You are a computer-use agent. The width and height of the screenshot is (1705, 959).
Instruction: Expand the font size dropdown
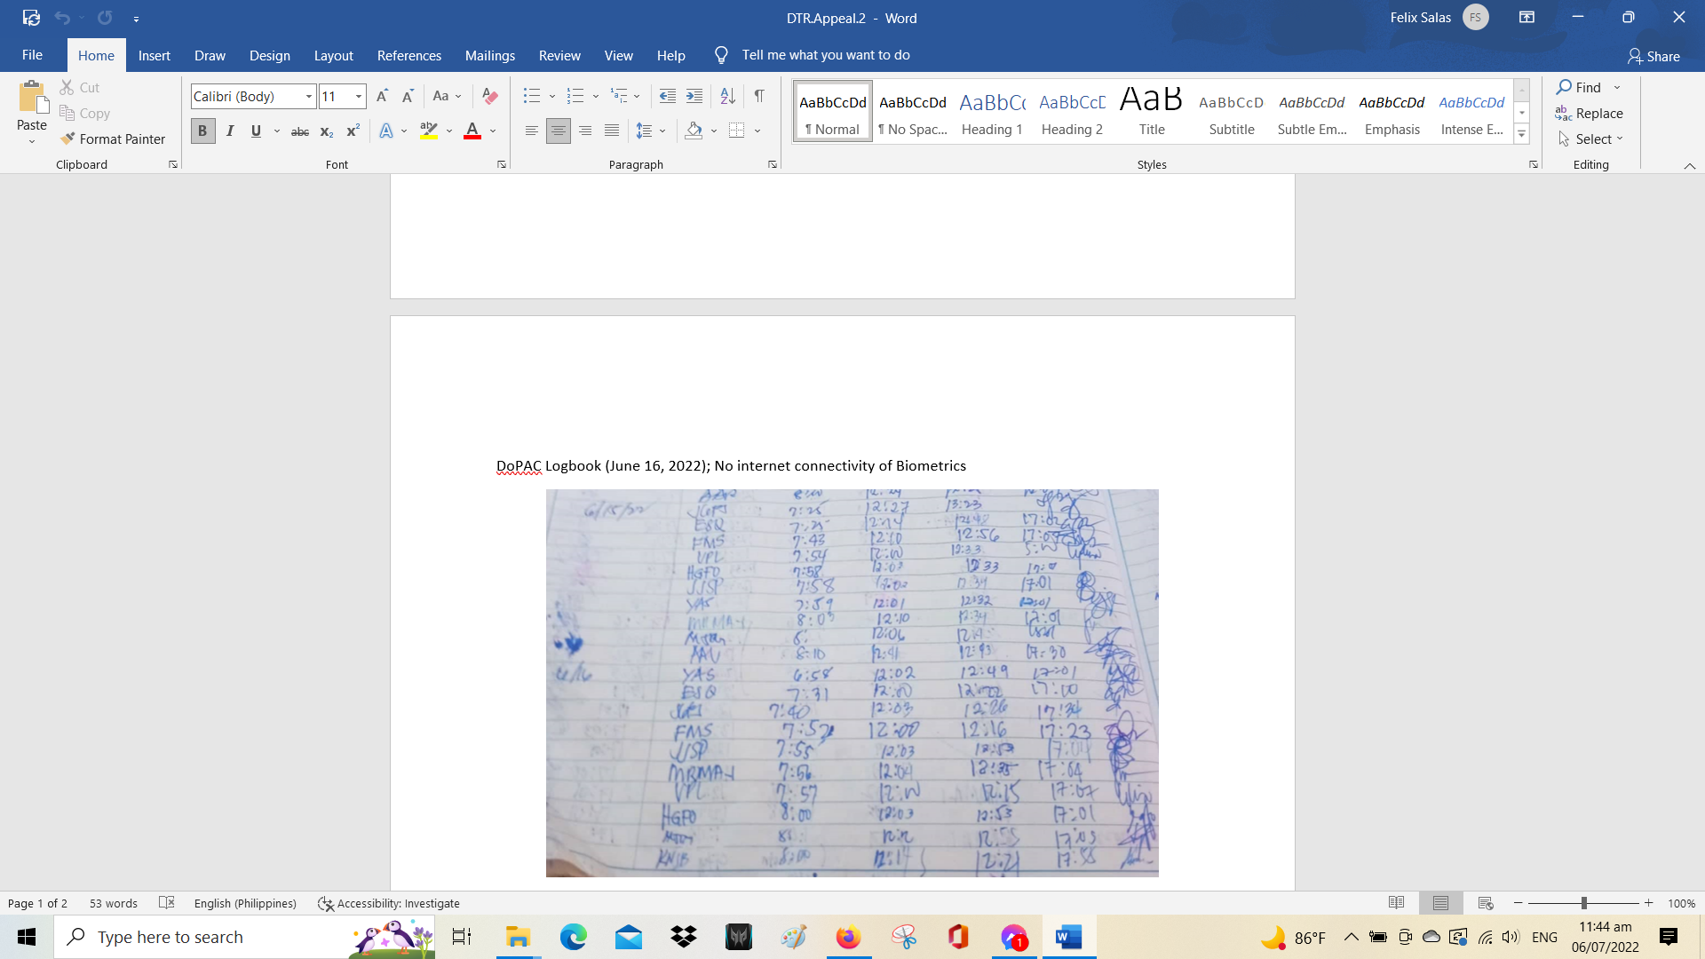pos(359,96)
